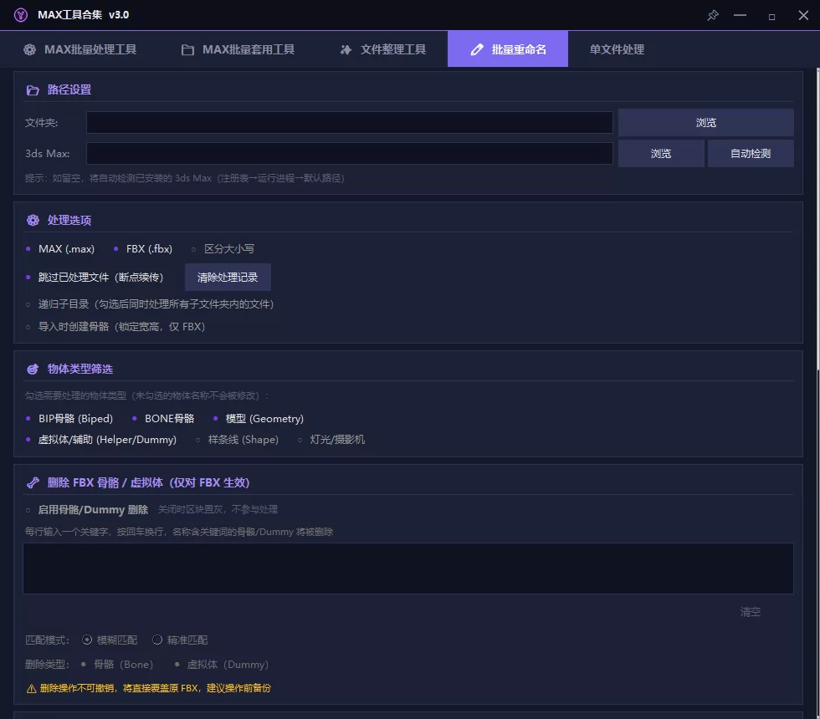Click the MAX工具合集 app logo icon
Image resolution: width=820 pixels, height=719 pixels.
click(20, 15)
